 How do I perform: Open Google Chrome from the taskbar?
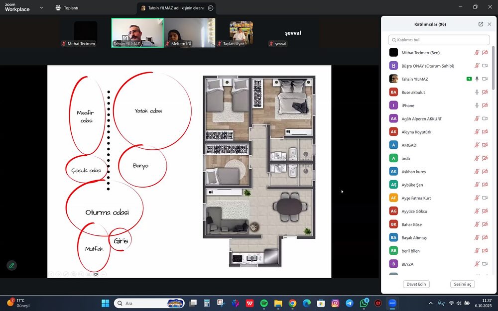pos(292,303)
